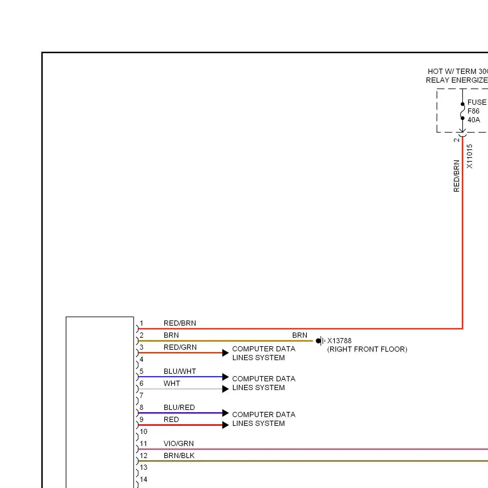Click the brown wire running to ground X13788
The height and width of the screenshot is (488, 488).
[x=225, y=341]
